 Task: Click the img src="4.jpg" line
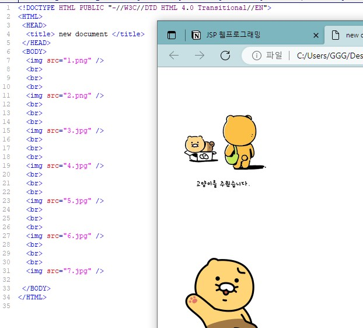tap(65, 165)
